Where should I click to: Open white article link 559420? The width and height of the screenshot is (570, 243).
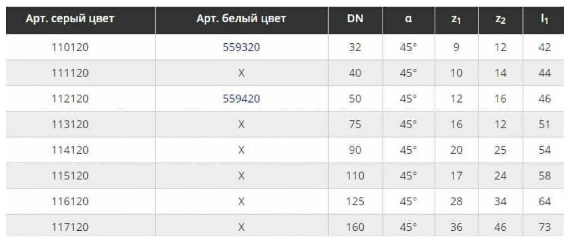click(241, 99)
